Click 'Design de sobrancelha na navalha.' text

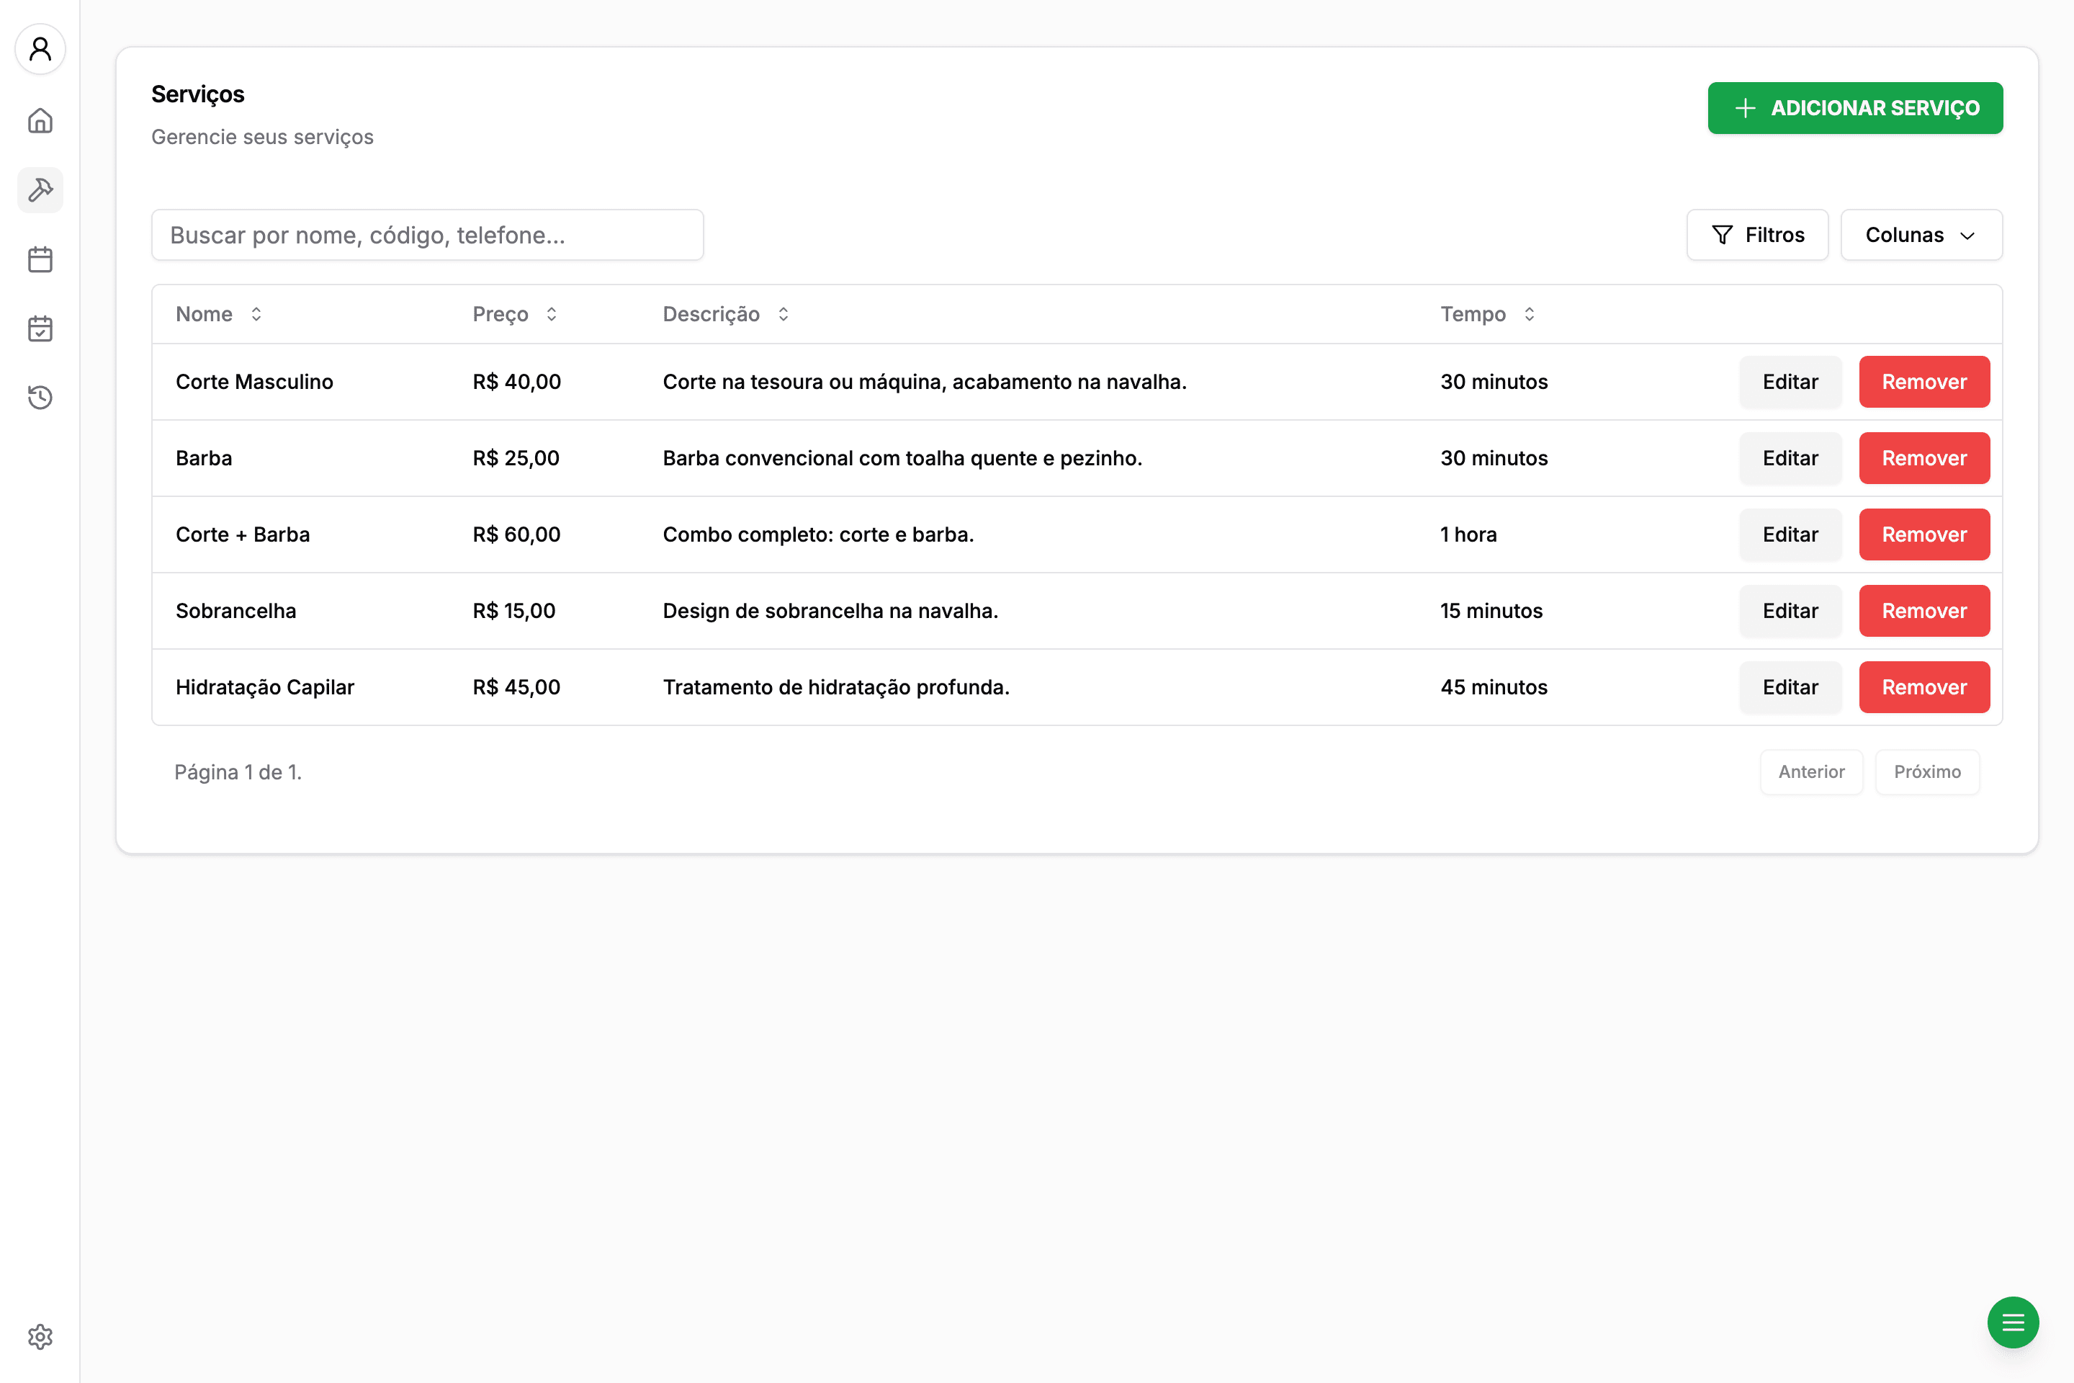coord(830,610)
